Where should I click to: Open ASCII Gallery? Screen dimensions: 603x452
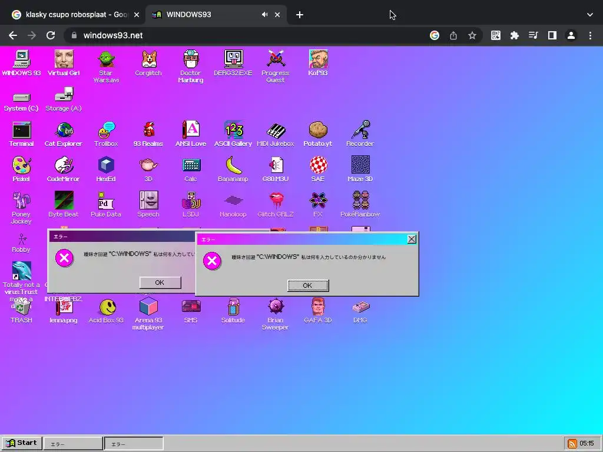pyautogui.click(x=233, y=134)
